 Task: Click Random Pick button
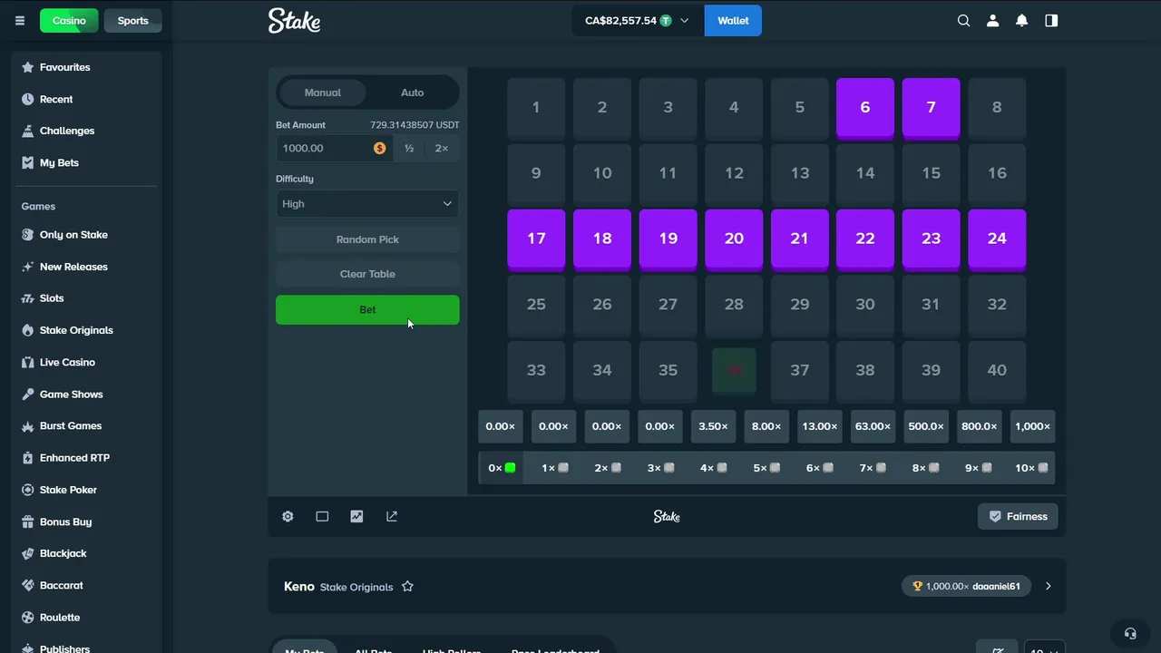367,239
